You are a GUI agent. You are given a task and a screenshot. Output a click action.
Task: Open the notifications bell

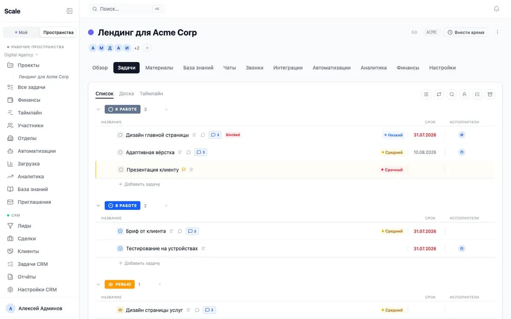pyautogui.click(x=497, y=9)
